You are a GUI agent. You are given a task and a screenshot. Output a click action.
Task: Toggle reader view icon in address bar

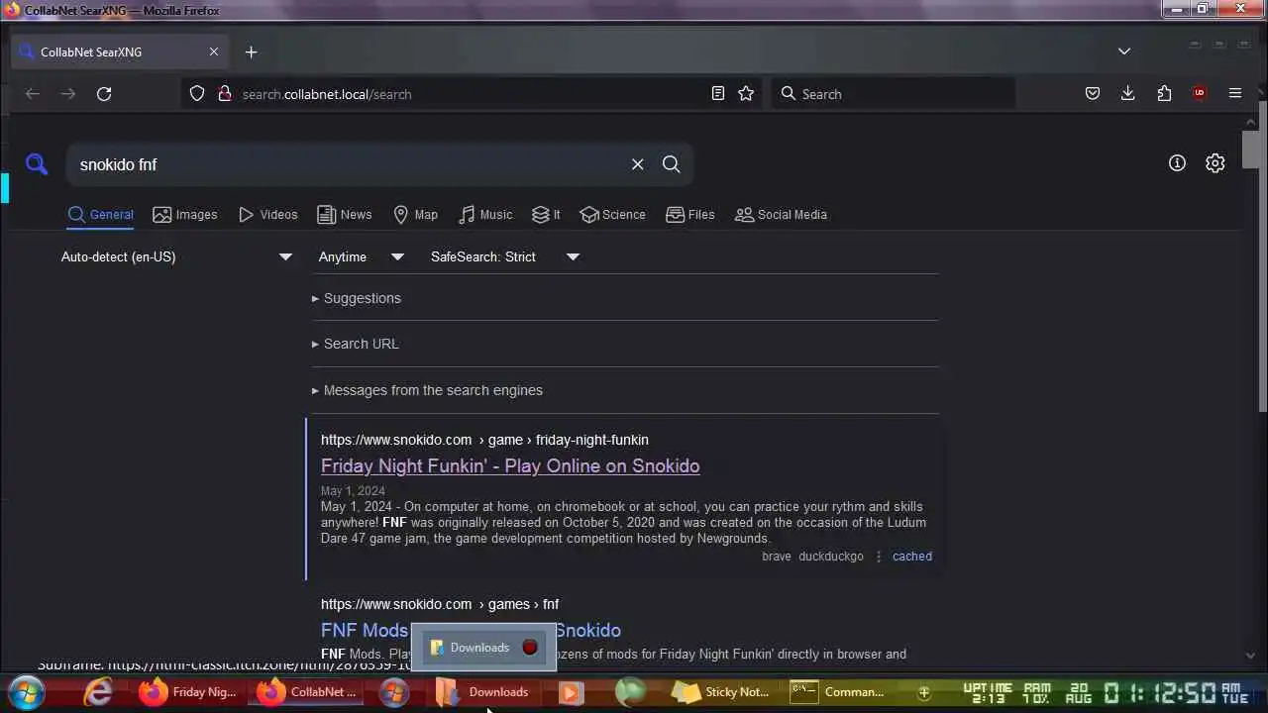coord(718,93)
